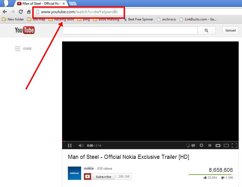Image resolution: width=242 pixels, height=187 pixels.
Task: Click the 205,156 subscriber count
Action: tap(124, 177)
